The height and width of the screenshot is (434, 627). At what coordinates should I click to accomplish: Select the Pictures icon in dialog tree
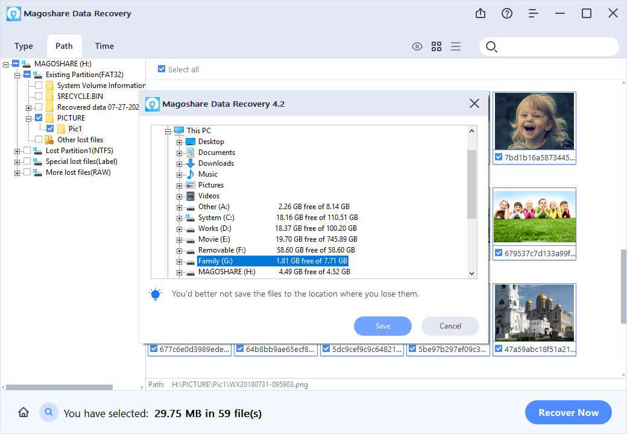[191, 184]
